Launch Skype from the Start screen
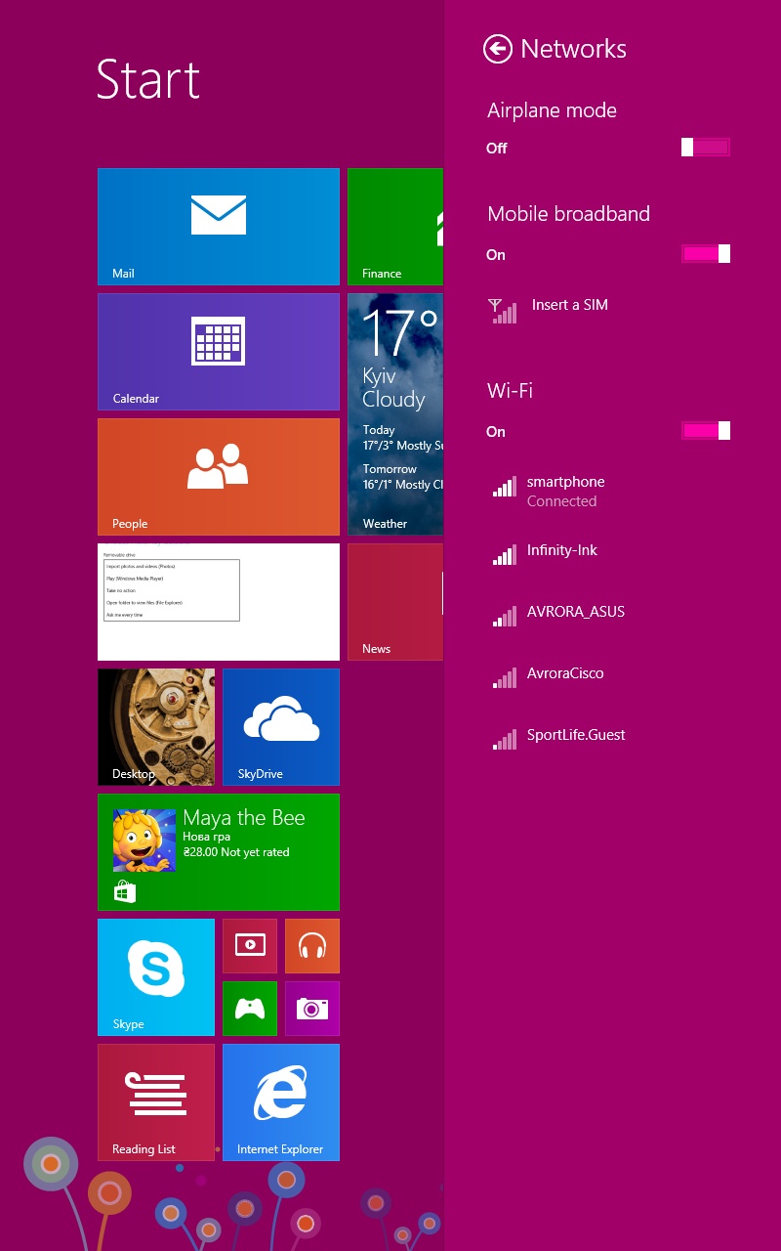This screenshot has height=1251, width=781. (x=156, y=976)
